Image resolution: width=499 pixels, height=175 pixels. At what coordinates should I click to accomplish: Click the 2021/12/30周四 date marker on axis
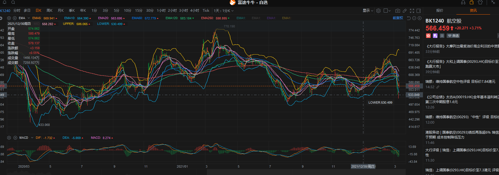[363, 166]
